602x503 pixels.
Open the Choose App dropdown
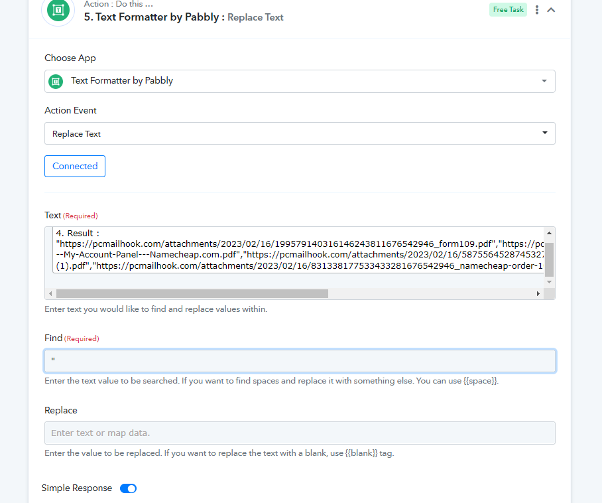[300, 81]
